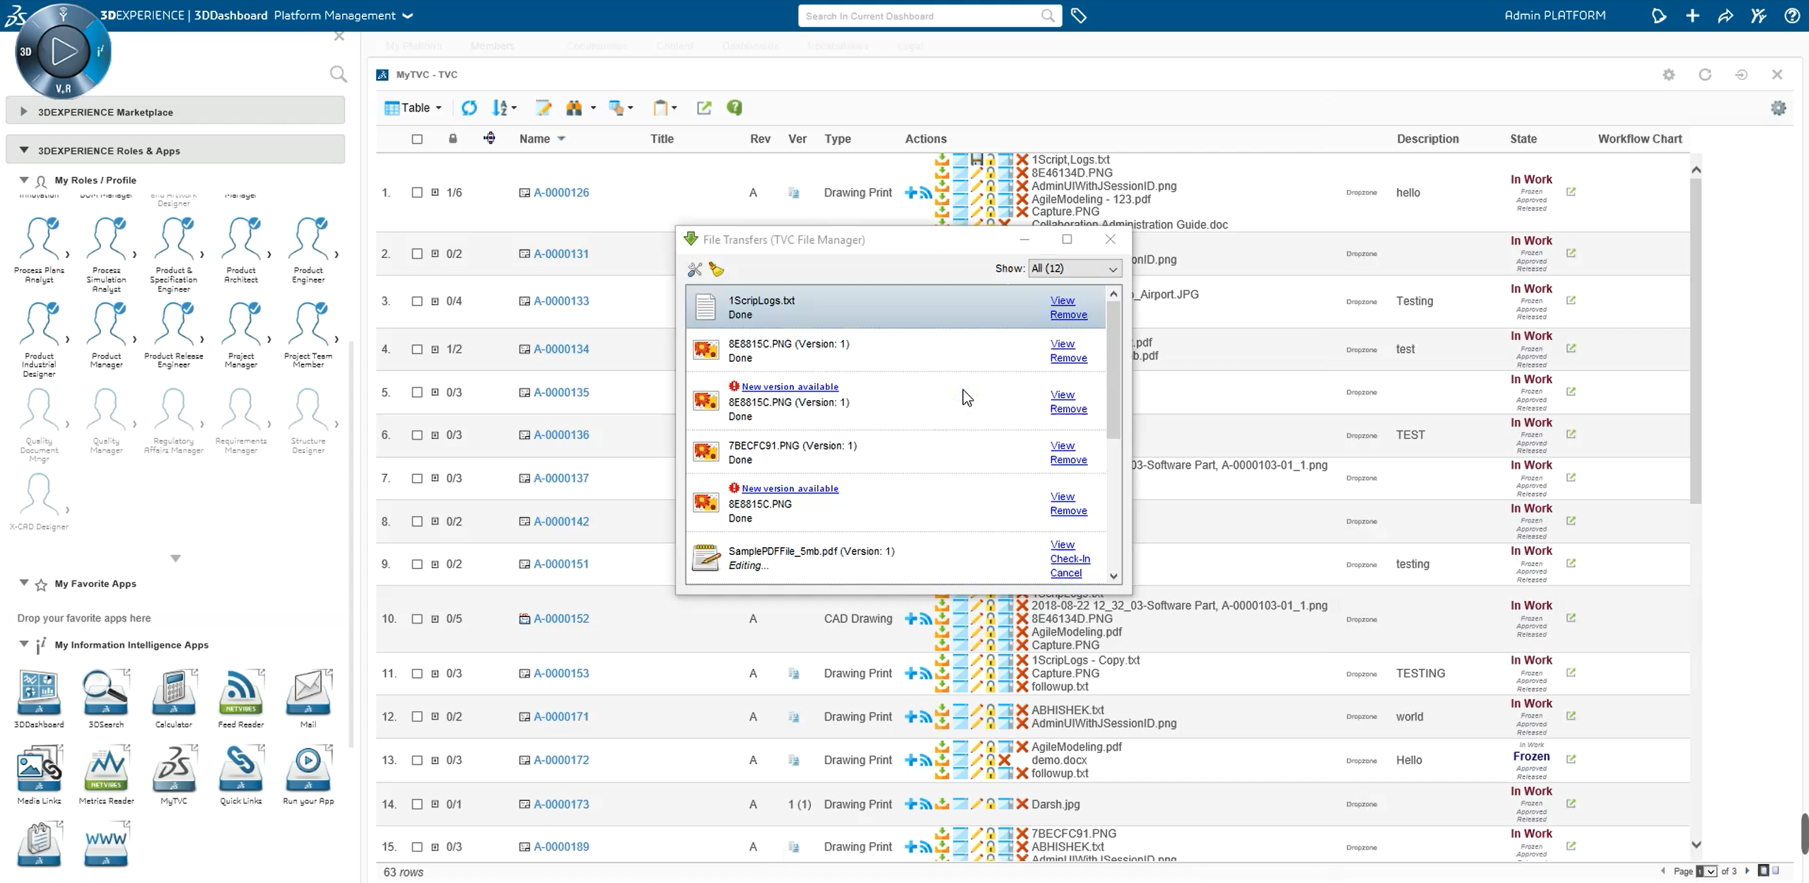This screenshot has height=883, width=1809.
Task: Tick the select-all checkbox in the header
Action: [x=417, y=139]
